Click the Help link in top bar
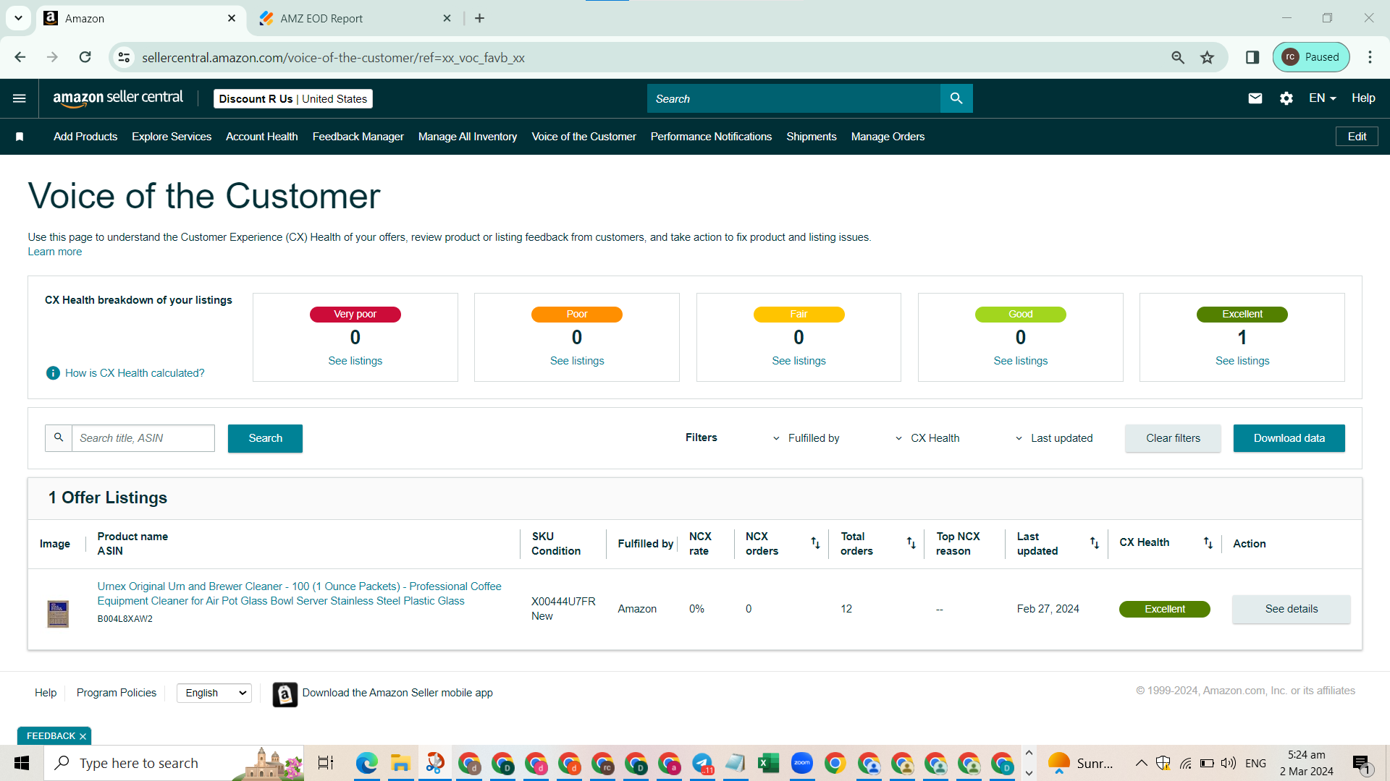Screen dimensions: 1390x781 click(x=1363, y=98)
